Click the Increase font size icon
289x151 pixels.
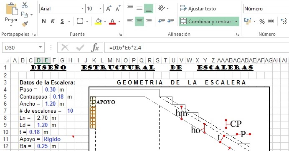[109, 9]
